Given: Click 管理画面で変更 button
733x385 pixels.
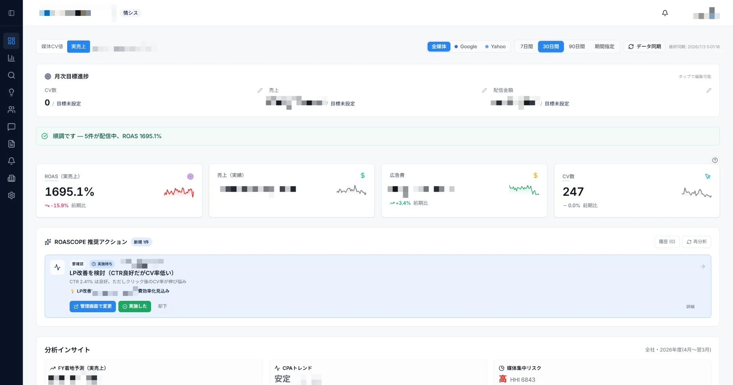Looking at the screenshot, I should (93, 306).
